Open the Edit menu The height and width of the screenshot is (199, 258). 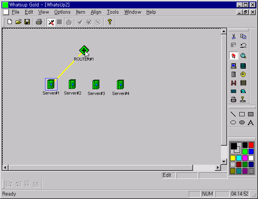29,12
